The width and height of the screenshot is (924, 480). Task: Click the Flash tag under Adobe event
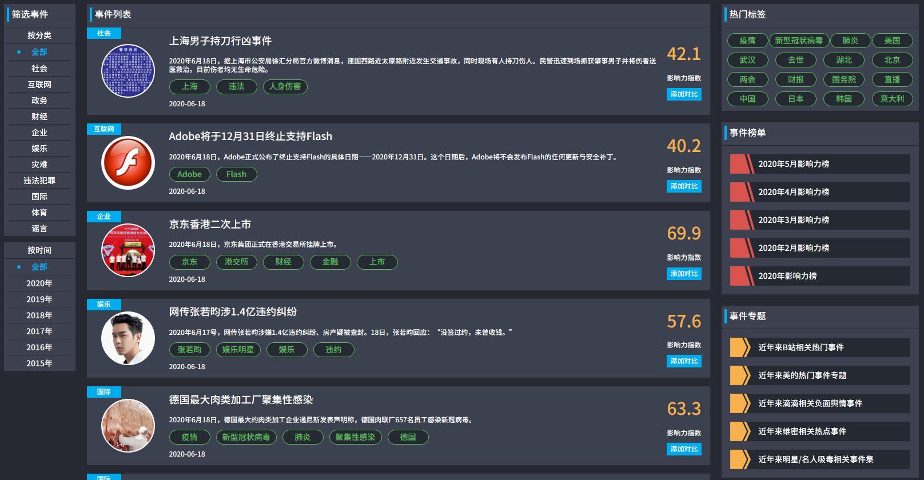pyautogui.click(x=236, y=174)
